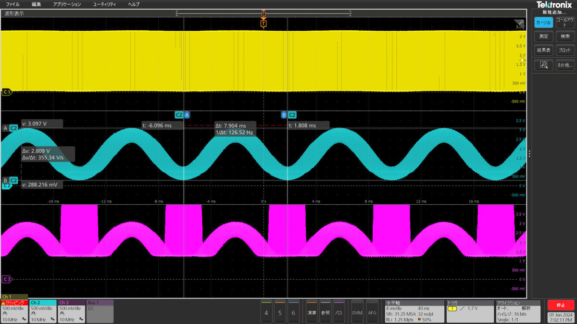The height and width of the screenshot is (324, 577).
Task: Add a 演算 math waveform
Action: tap(312, 312)
